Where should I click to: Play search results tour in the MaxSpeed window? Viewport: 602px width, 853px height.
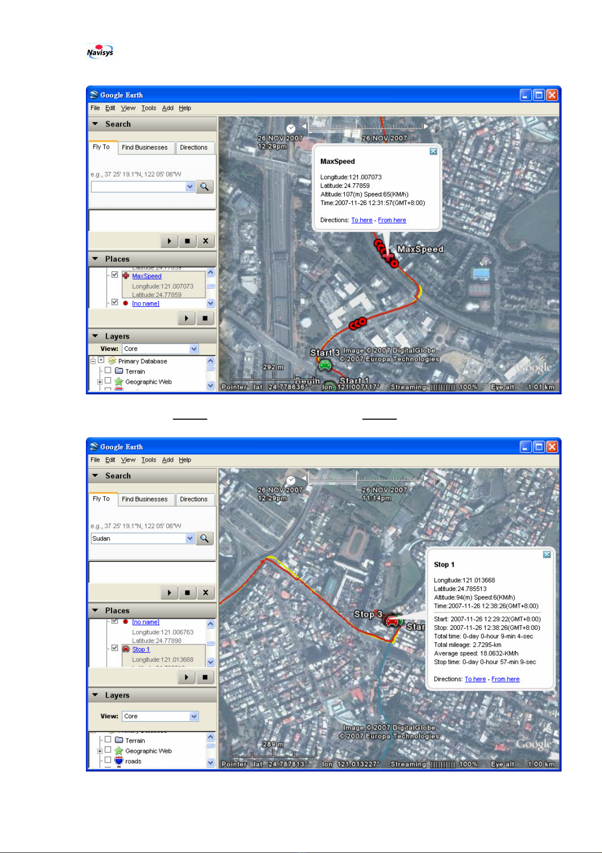pyautogui.click(x=169, y=241)
